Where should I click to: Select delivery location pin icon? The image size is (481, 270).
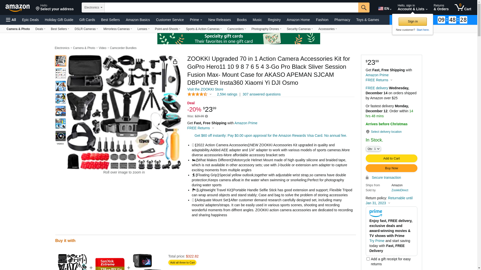[368, 132]
